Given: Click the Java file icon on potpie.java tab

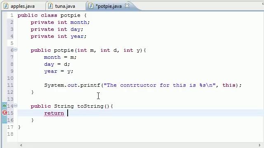Looking at the screenshot, I should coord(91,6).
